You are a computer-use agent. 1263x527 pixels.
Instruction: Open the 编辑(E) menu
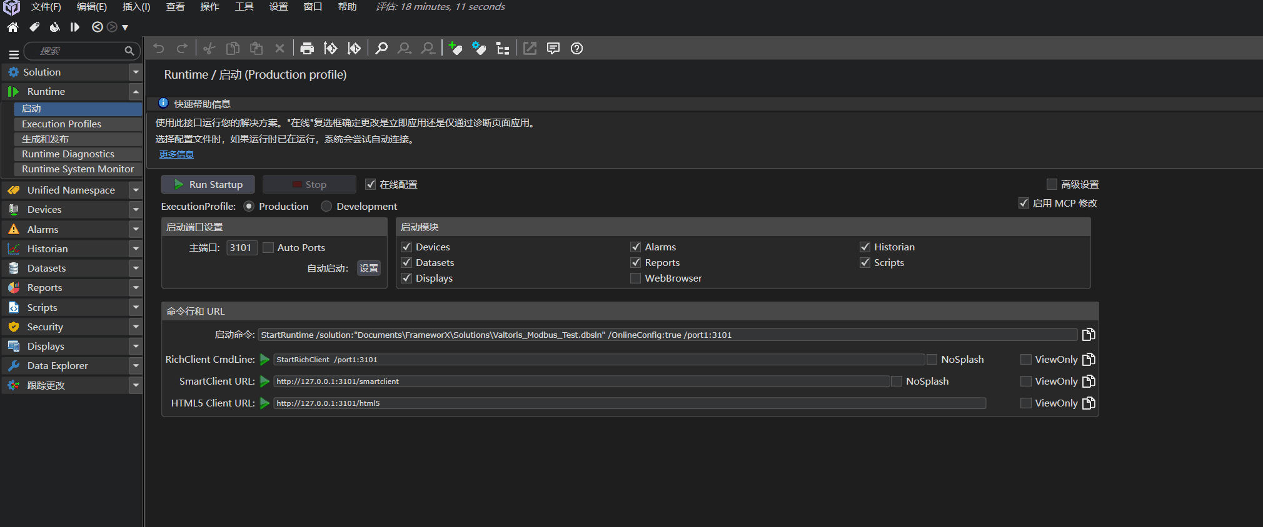(x=92, y=7)
